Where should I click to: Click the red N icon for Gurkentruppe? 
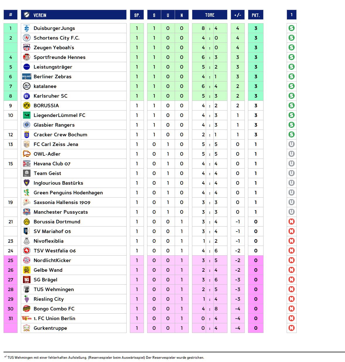(291, 328)
